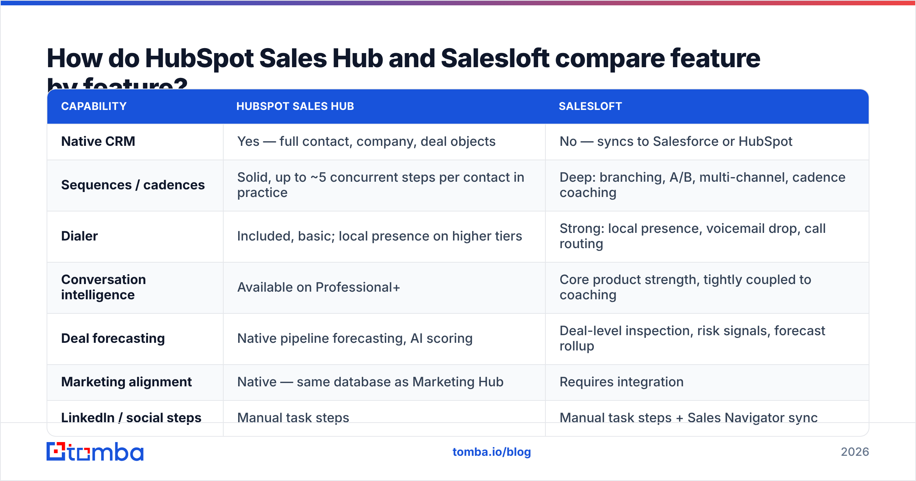Screen dimensions: 916x481
Task: Click the HUBSPOT SALES HUB column header
Action: coord(295,106)
